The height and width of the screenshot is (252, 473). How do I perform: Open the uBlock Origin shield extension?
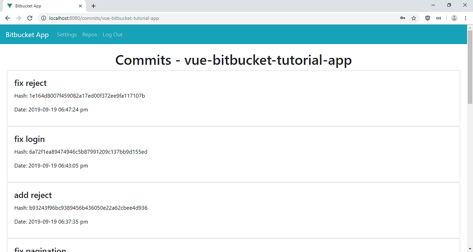coord(427,18)
